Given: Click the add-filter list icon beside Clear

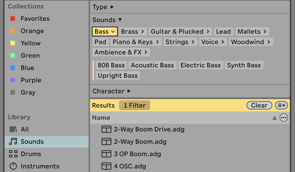Looking at the screenshot, I should point(281,105).
